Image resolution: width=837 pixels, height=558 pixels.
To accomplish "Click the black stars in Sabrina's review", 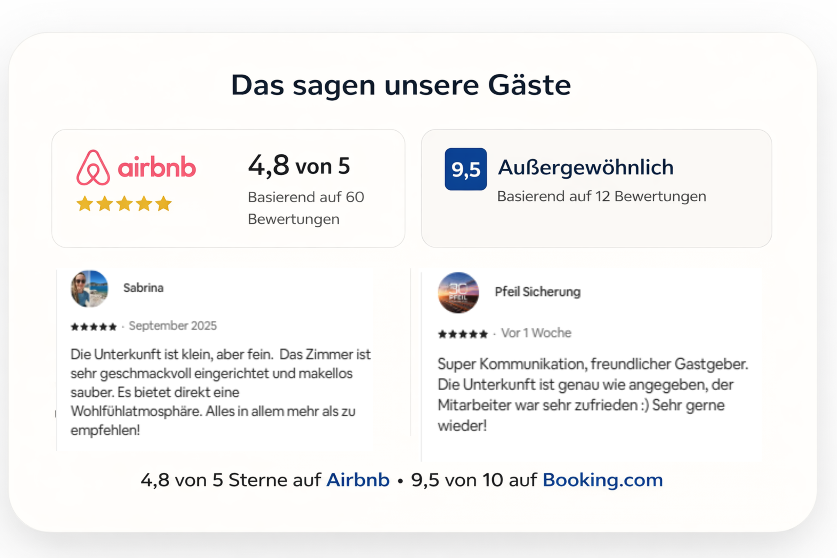I will tap(94, 327).
